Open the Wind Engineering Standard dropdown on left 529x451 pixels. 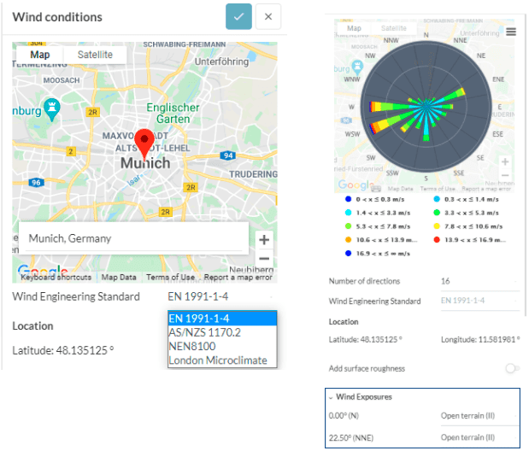point(222,296)
